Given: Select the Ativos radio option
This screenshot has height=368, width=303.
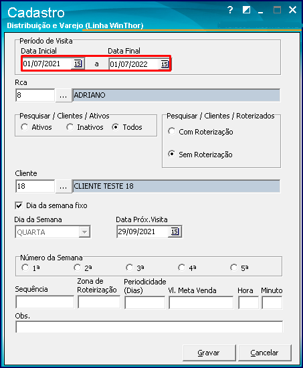Looking at the screenshot, I should pos(24,127).
